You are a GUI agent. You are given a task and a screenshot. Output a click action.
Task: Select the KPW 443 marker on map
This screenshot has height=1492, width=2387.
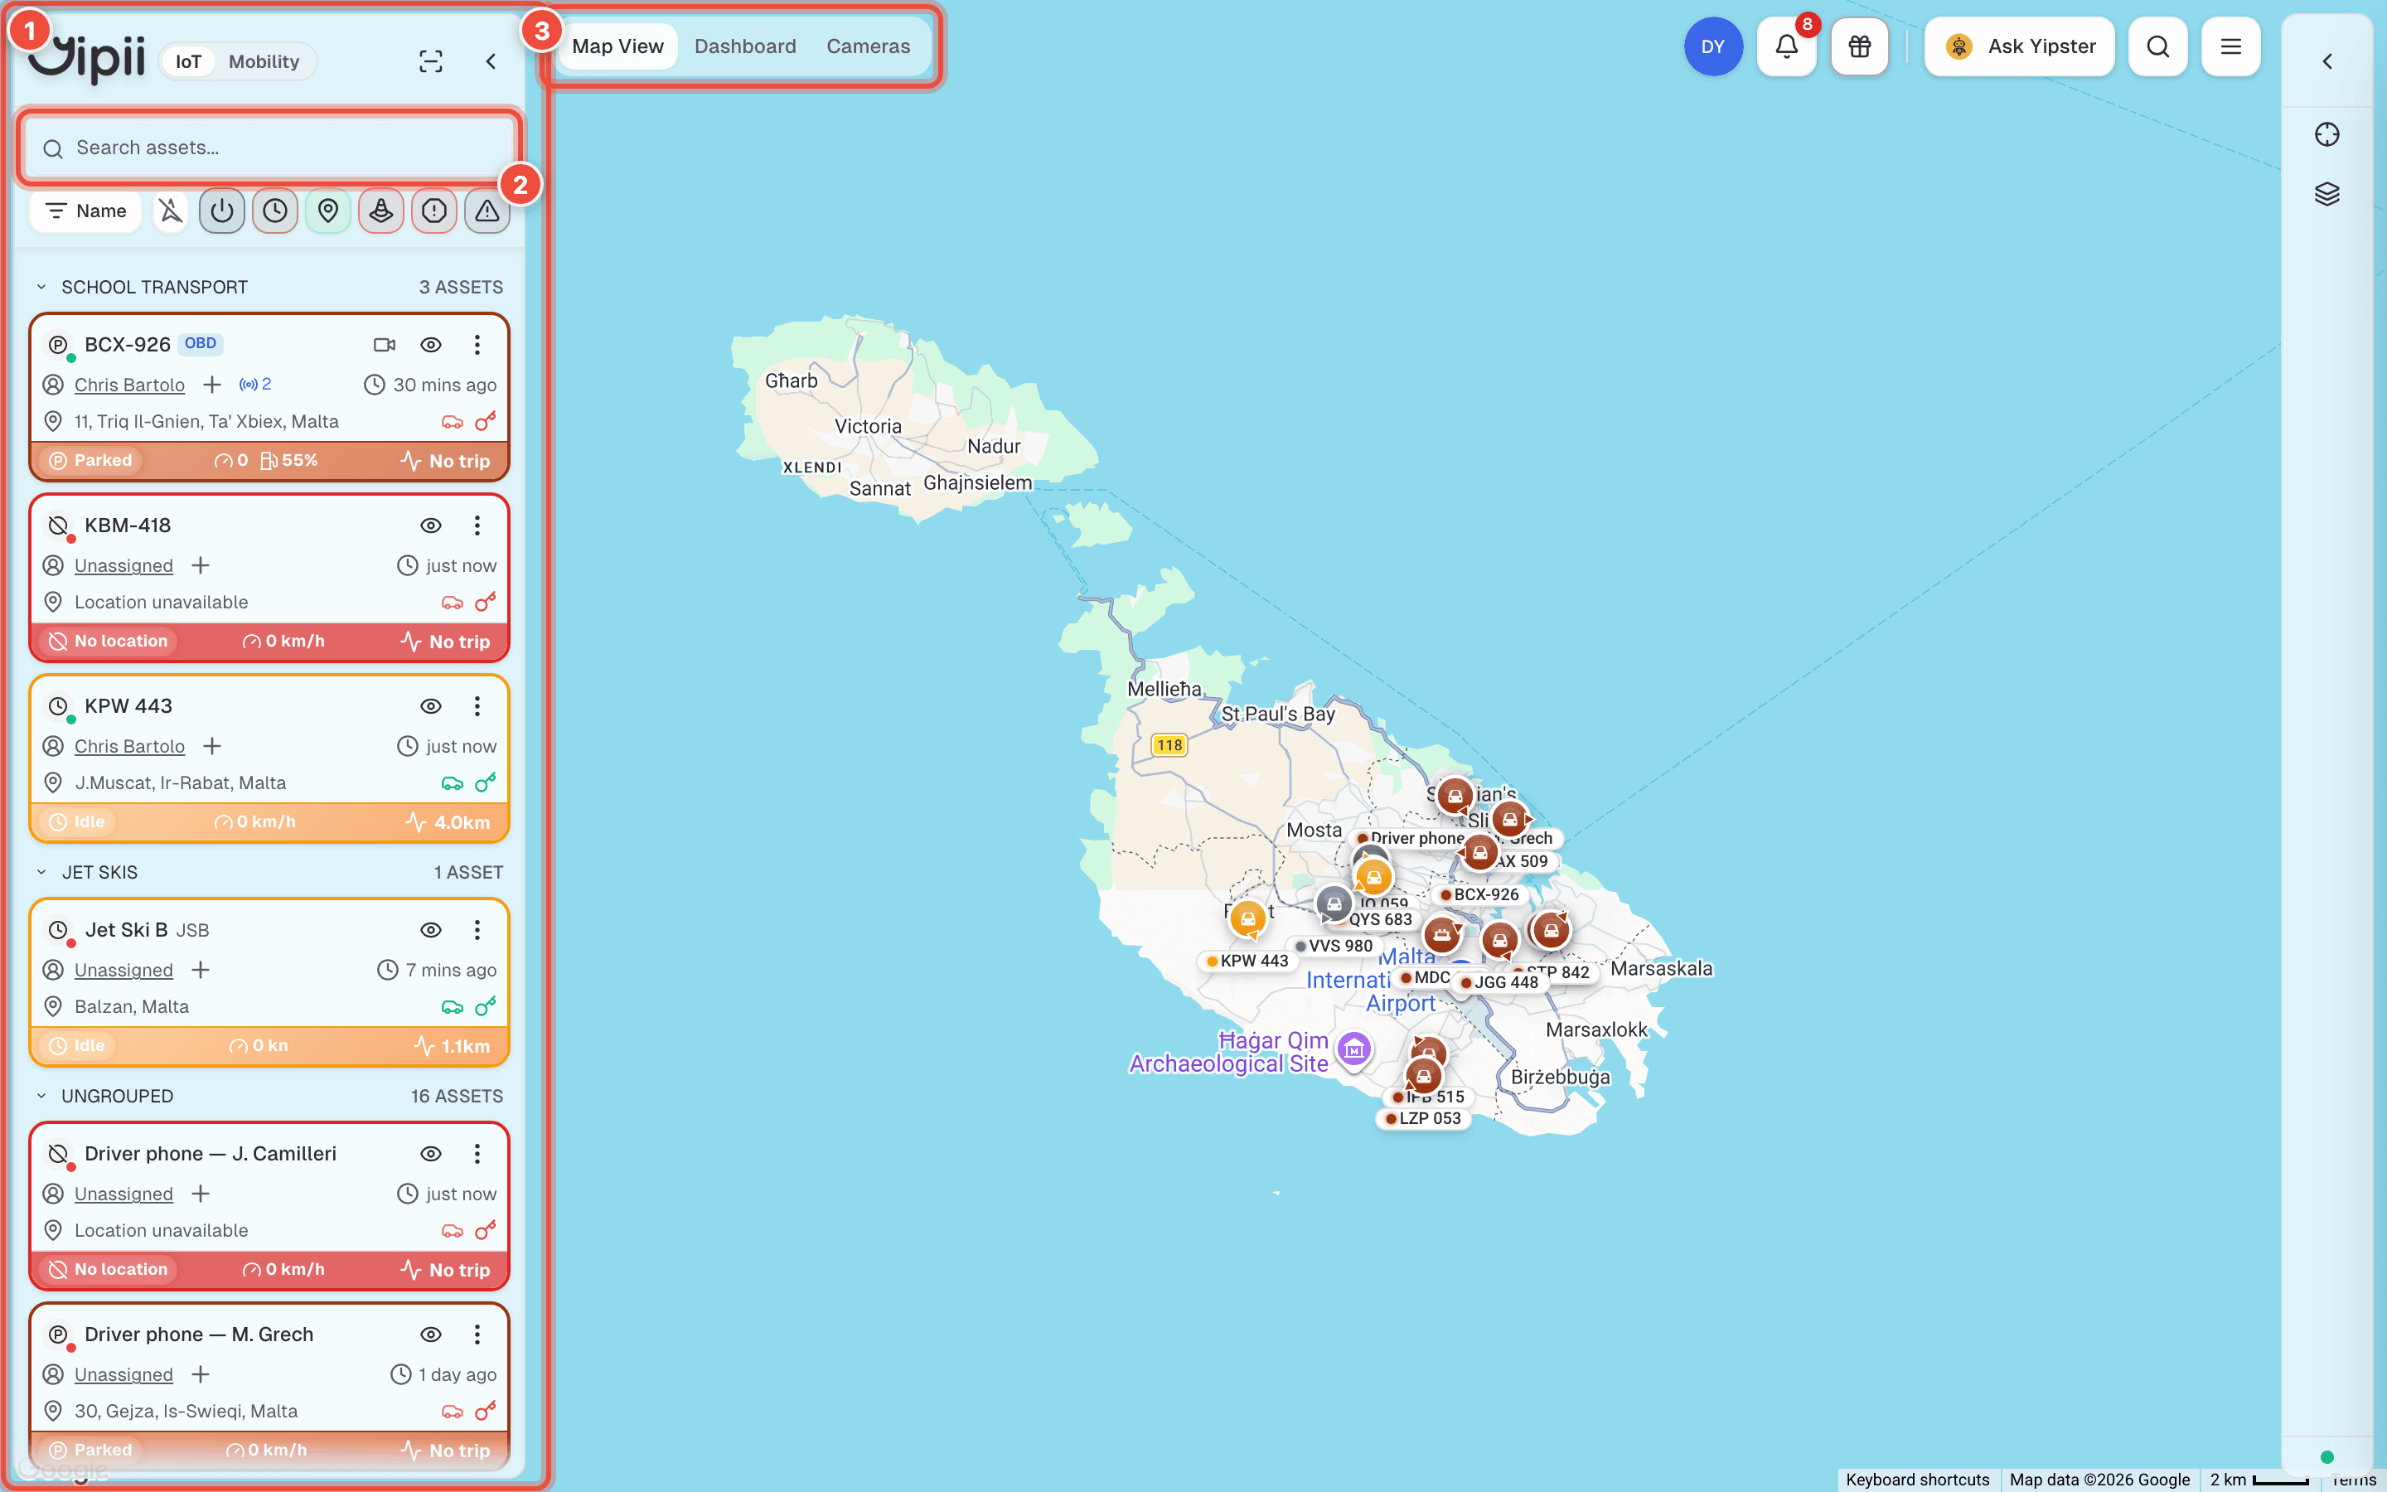coord(1247,918)
